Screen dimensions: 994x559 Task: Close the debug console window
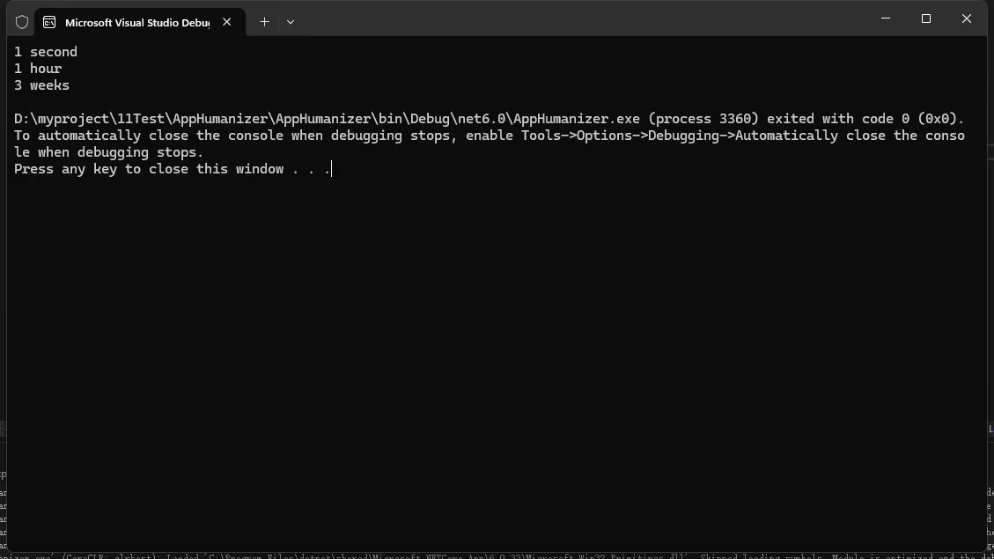click(x=967, y=19)
